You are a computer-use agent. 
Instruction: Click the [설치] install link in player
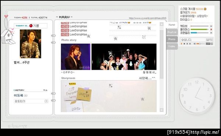pos(209,40)
